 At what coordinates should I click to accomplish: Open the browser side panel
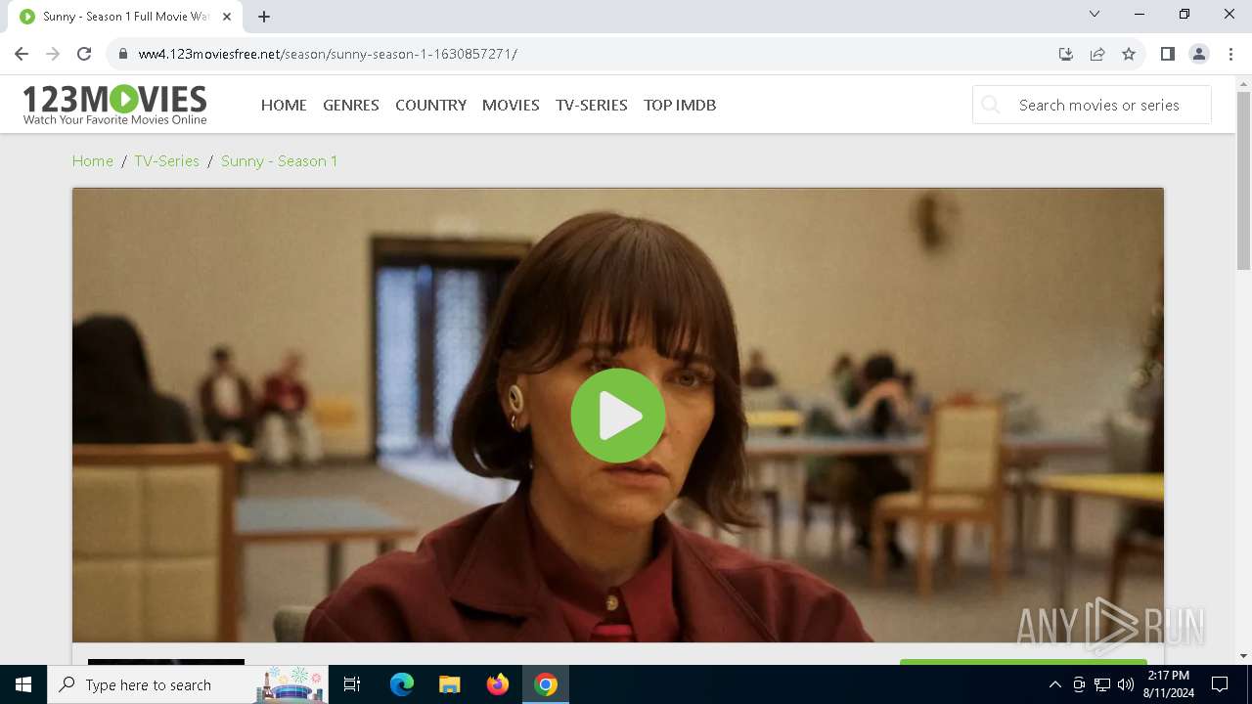(1167, 54)
